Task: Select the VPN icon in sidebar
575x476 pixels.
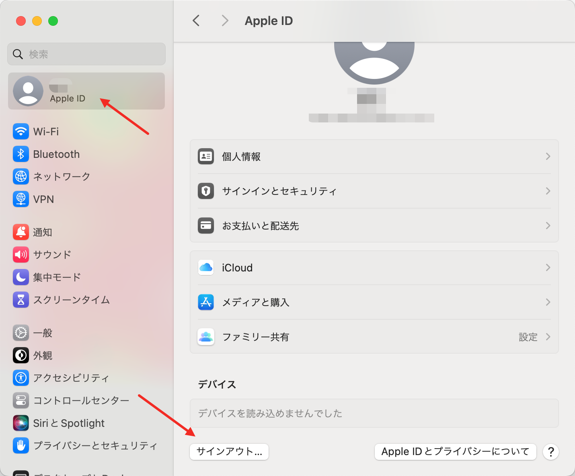Action: (x=21, y=199)
